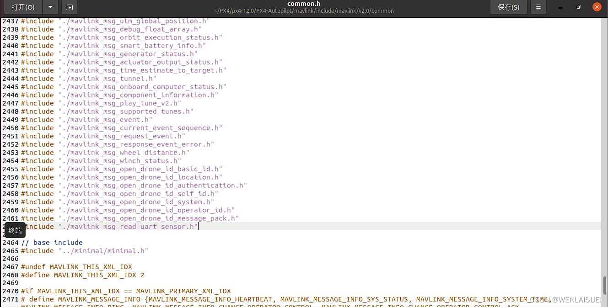Click line number 2464 in the gutter
Screen dimensions: 608x307
pyautogui.click(x=11, y=243)
